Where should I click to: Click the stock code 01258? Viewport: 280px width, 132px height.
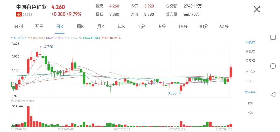(27, 15)
